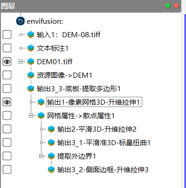Click the envifusion root logo icon
Image resolution: width=186 pixels, height=188 pixels.
(x=21, y=21)
